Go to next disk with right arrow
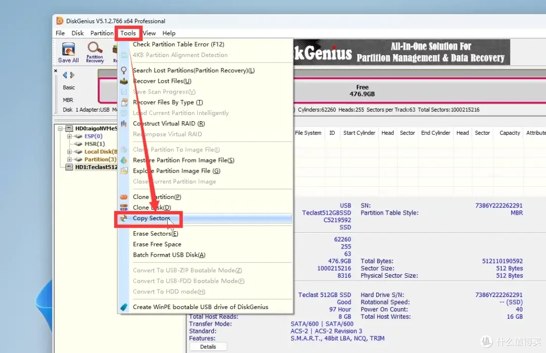546x353 pixels. 72,75
